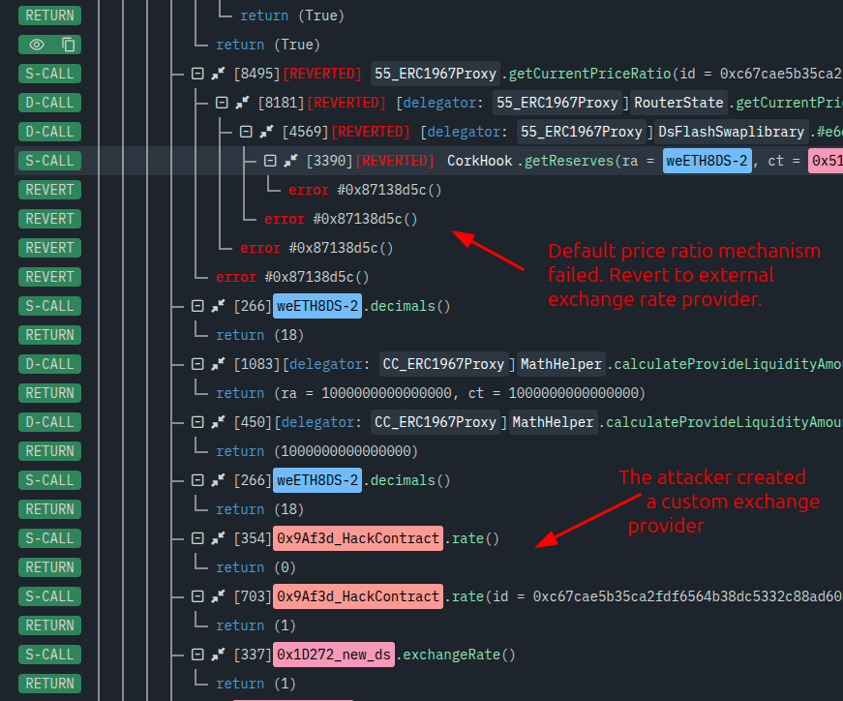The width and height of the screenshot is (843, 701).
Task: Click the arrows icon on the [8495] getCurrentPriceRatio row
Action: (x=219, y=74)
